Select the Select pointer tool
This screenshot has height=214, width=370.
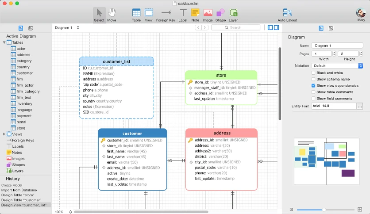click(99, 15)
